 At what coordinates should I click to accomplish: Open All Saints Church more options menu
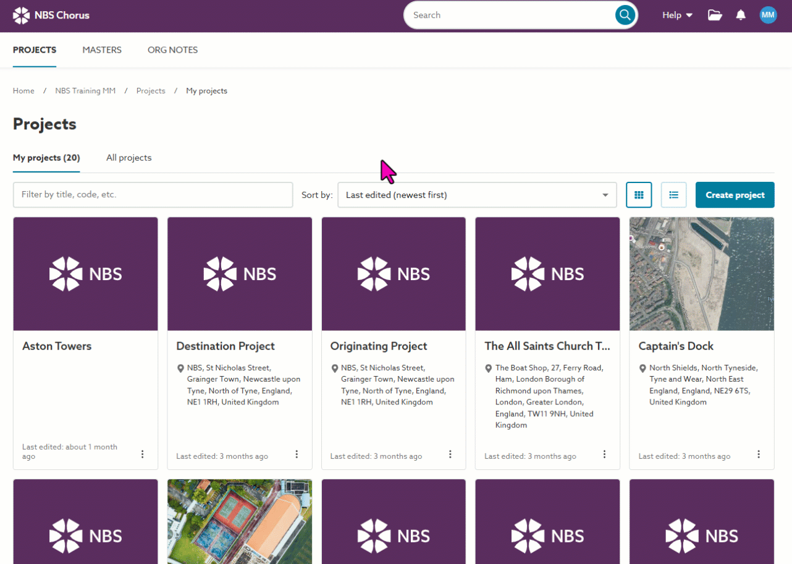point(604,454)
